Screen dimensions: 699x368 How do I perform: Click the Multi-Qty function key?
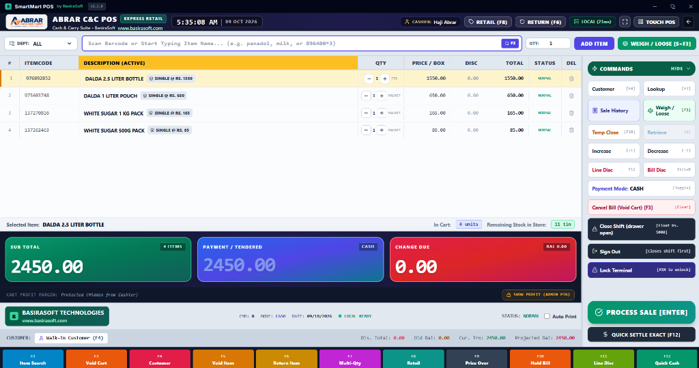pyautogui.click(x=350, y=360)
